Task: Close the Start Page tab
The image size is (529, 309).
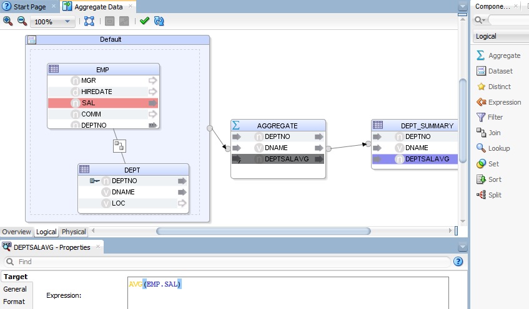Action: [54, 6]
